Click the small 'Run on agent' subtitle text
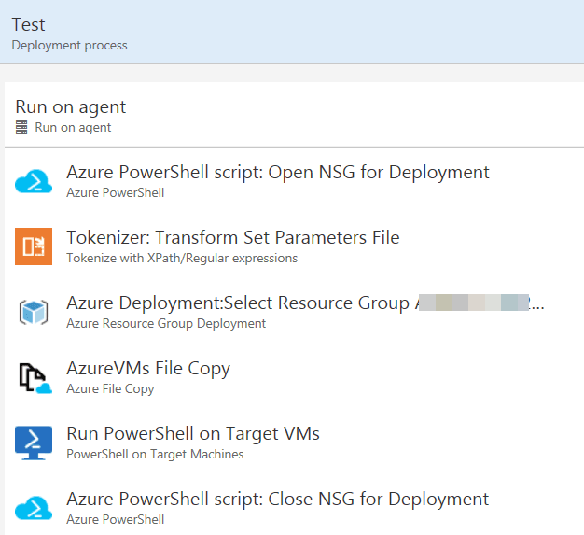Viewport: 584px width, 535px height. (x=73, y=127)
